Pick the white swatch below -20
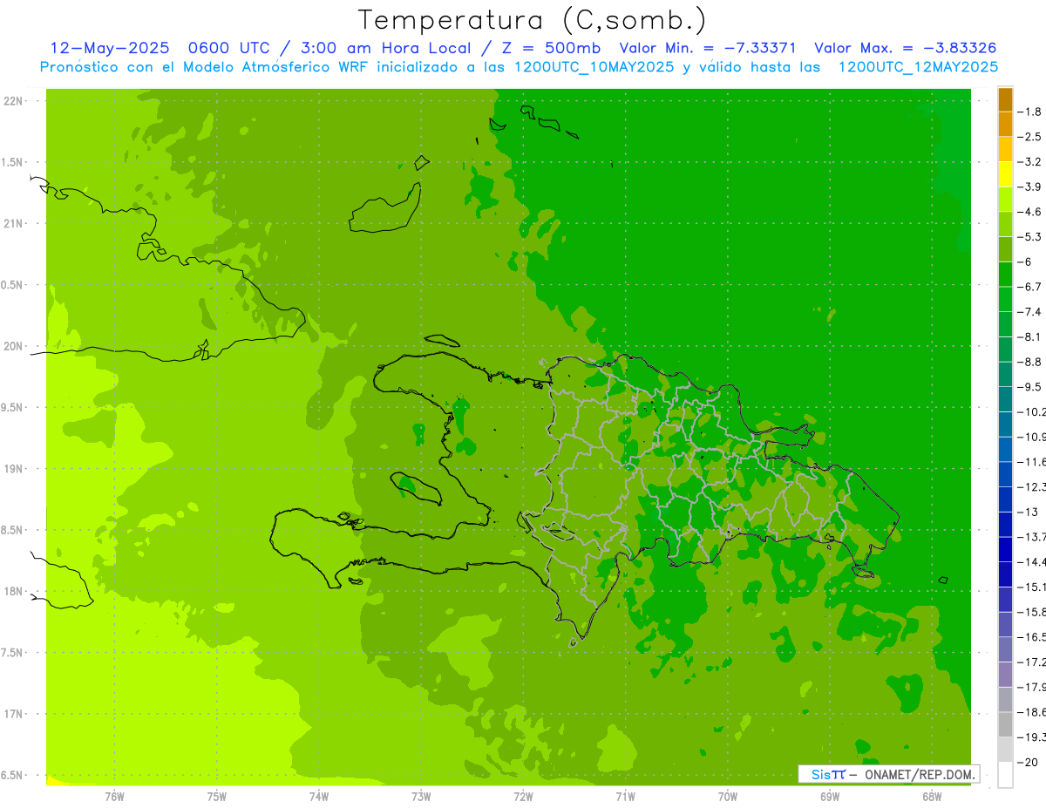Viewport: 1046px width, 808px height. pos(1005,774)
